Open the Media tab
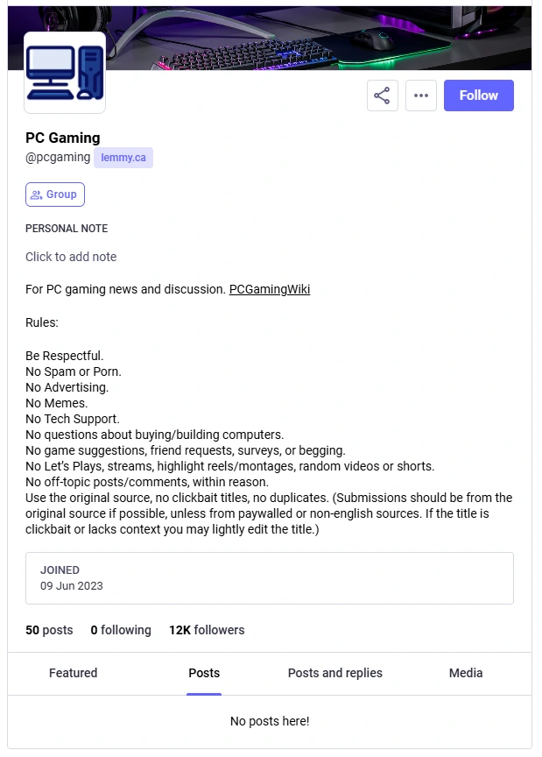This screenshot has height=757, width=542. [x=465, y=673]
